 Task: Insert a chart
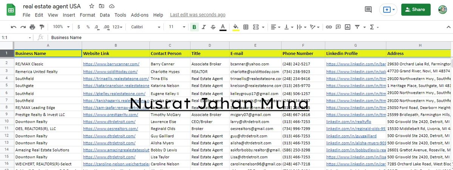[347, 27]
